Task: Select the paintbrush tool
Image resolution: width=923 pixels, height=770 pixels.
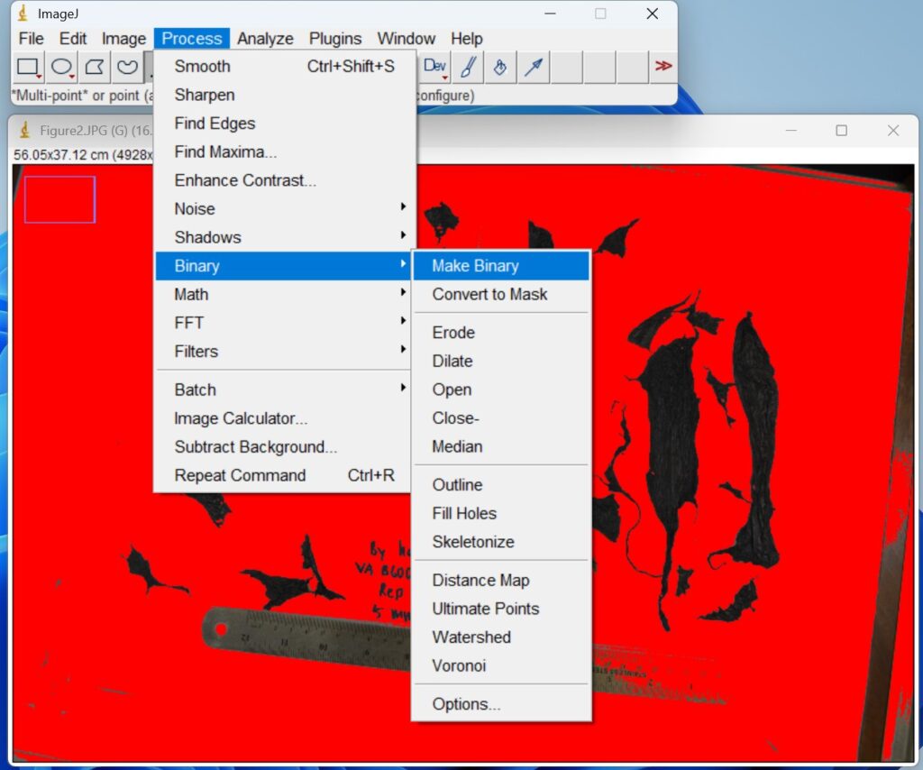Action: click(x=467, y=67)
